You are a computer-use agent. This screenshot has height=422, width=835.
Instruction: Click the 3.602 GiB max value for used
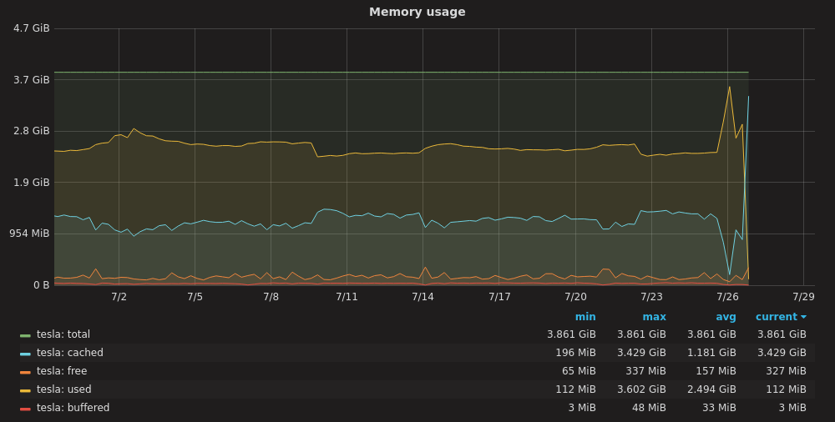point(642,389)
